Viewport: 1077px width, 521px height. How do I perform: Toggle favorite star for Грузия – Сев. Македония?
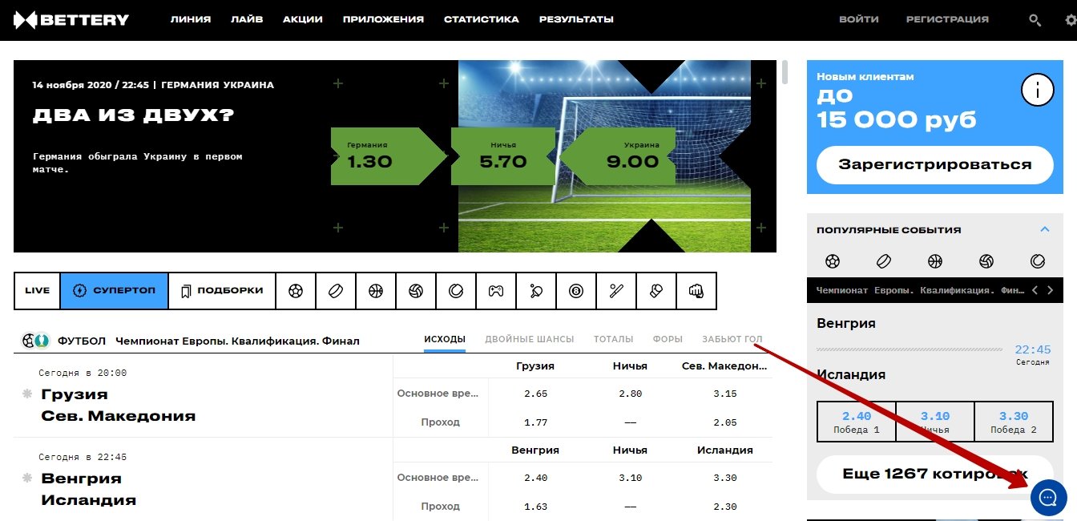[27, 394]
